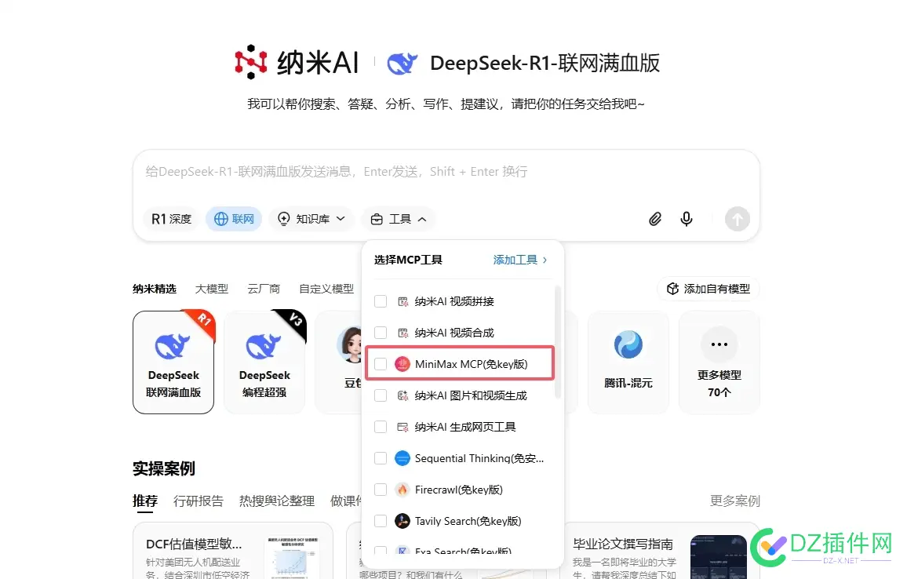The width and height of the screenshot is (907, 579).
Task: Check the Firecrawl(免key版) tool
Action: pos(381,489)
